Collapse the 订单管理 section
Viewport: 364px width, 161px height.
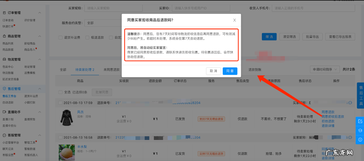click(40, 13)
